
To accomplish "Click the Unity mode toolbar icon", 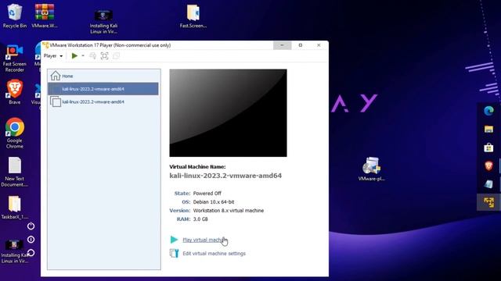I will pyautogui.click(x=116, y=56).
